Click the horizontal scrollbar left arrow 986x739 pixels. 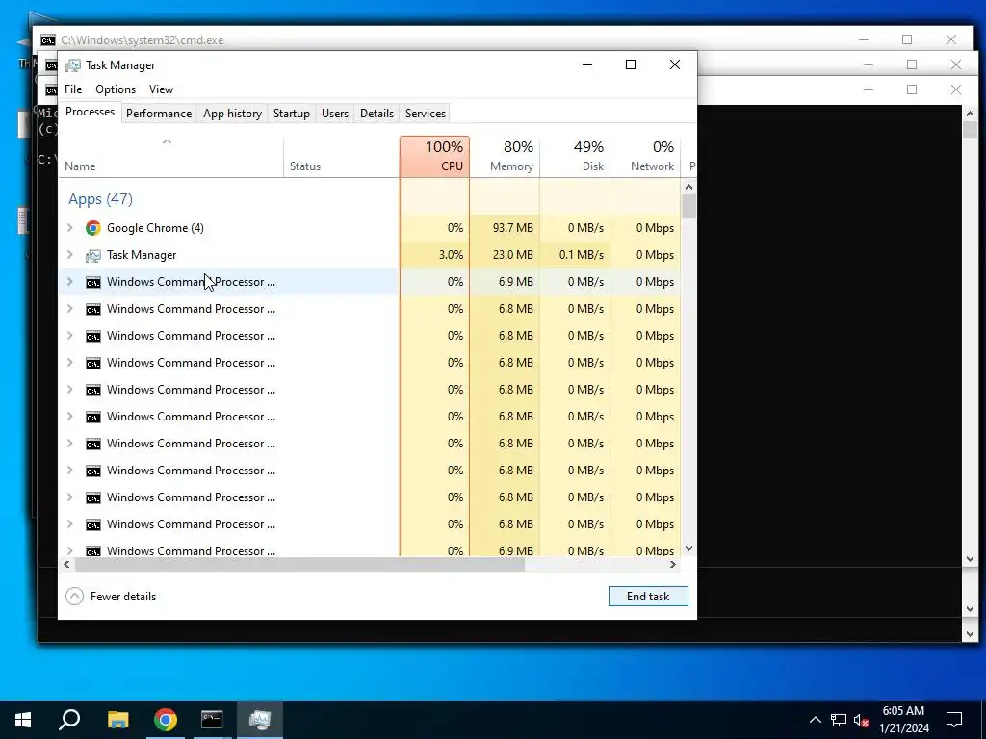pos(66,565)
